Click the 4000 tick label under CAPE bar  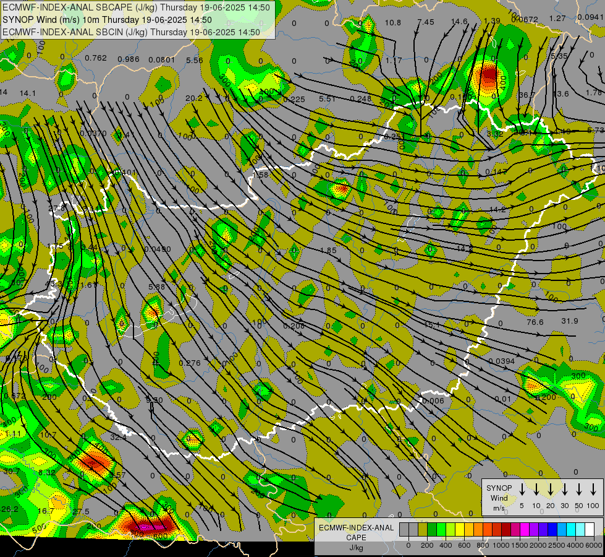575,545
